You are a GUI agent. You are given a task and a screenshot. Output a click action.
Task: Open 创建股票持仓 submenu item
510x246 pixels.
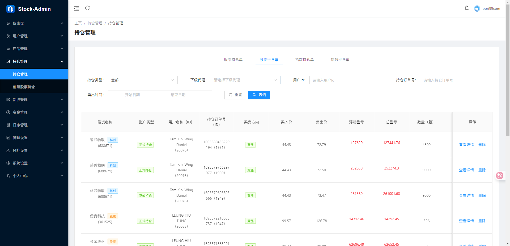coord(34,87)
